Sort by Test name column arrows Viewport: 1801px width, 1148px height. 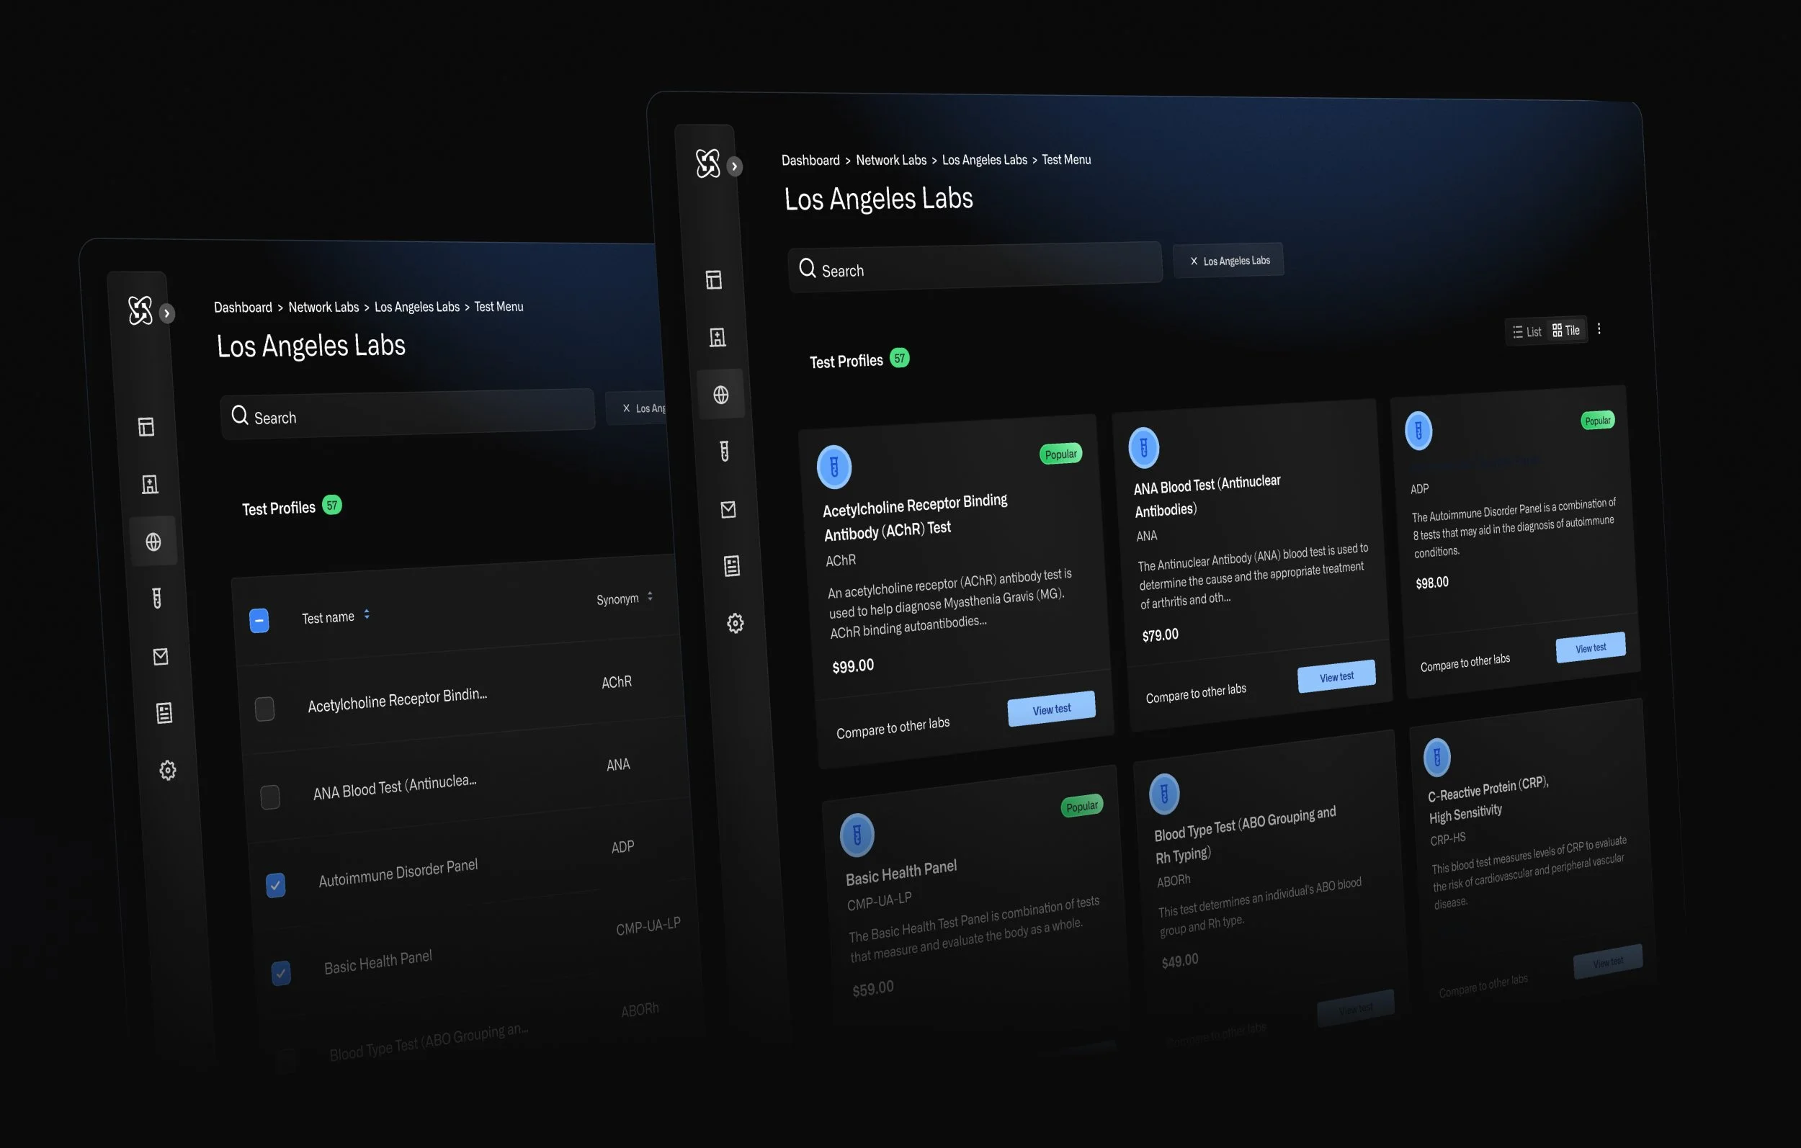pos(367,614)
